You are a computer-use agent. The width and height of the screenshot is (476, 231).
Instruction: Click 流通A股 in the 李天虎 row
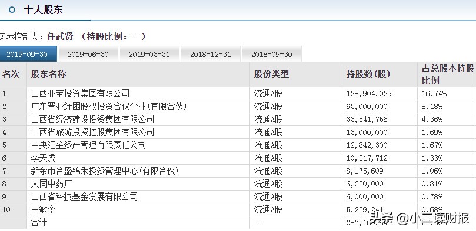pos(268,158)
